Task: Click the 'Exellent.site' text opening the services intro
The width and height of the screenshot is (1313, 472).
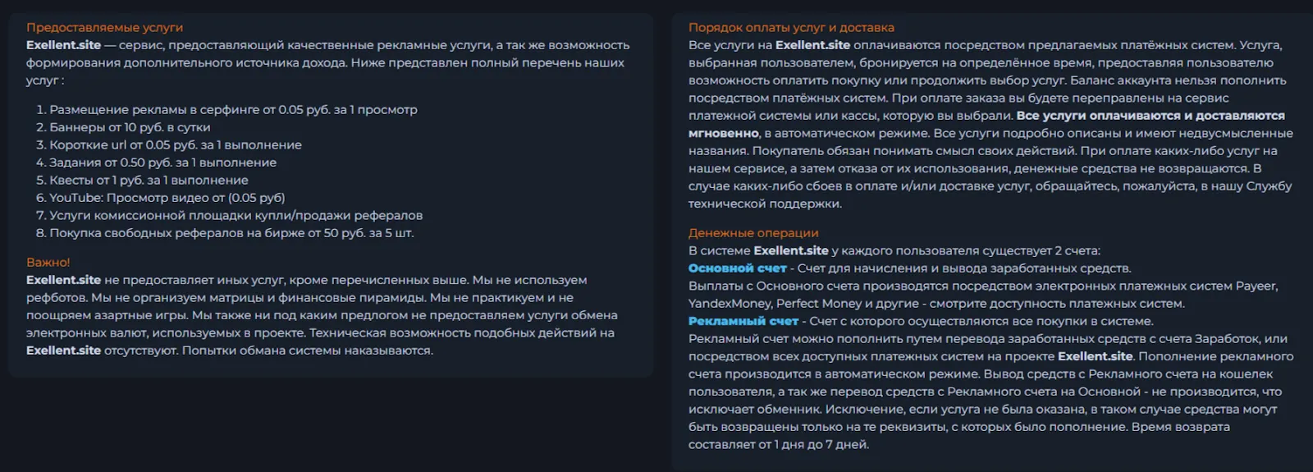Action: pos(63,45)
